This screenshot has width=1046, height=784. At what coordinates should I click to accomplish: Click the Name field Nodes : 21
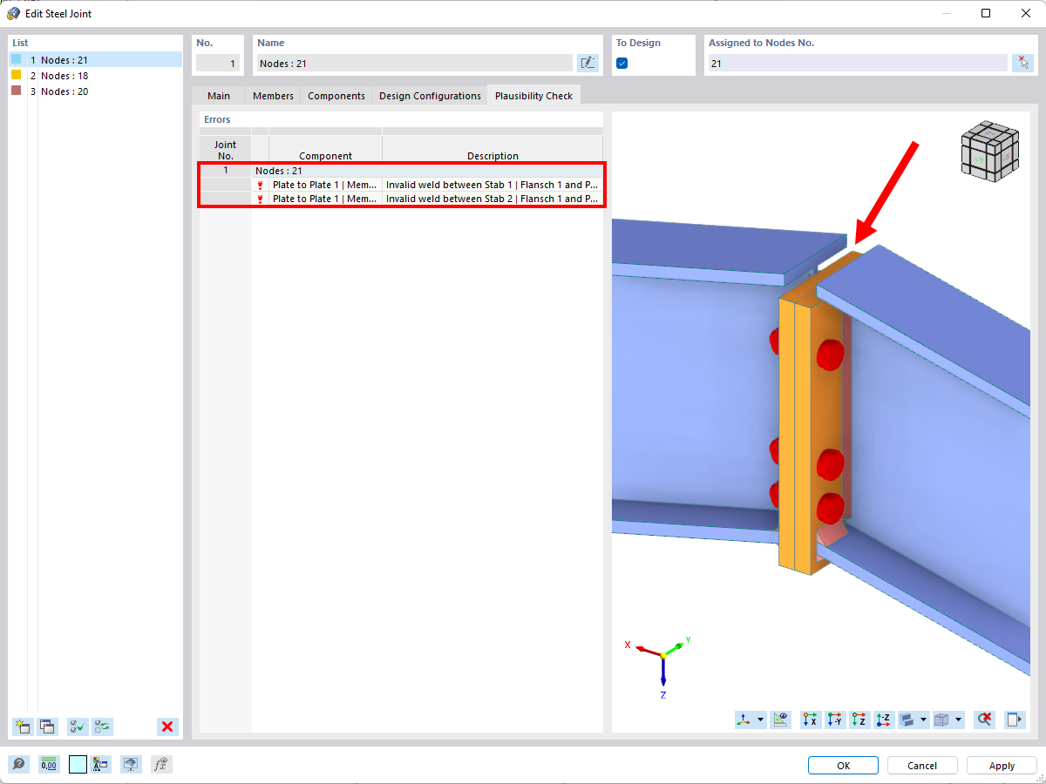click(414, 63)
